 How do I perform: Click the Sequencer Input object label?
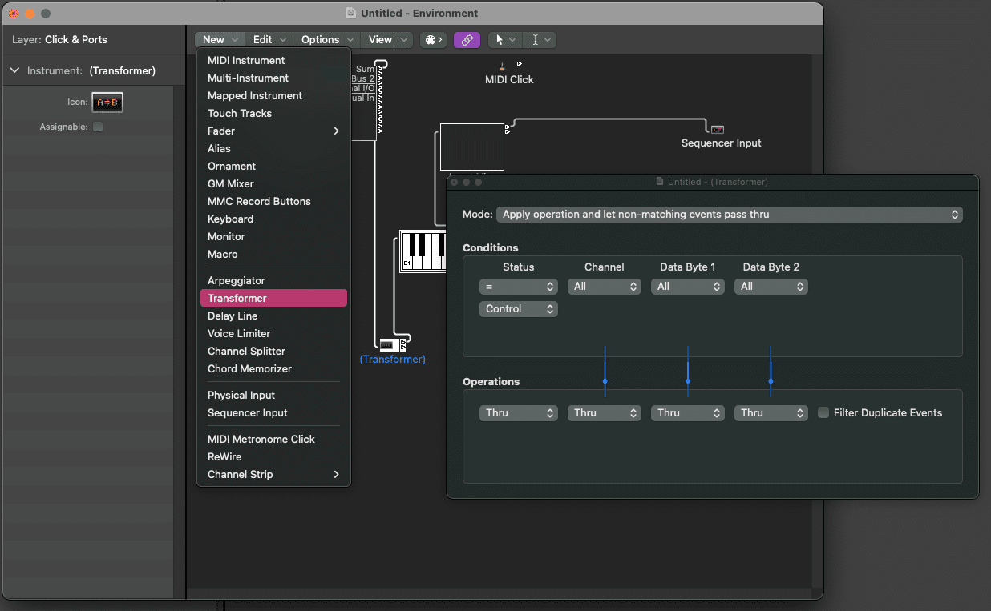[x=722, y=143]
